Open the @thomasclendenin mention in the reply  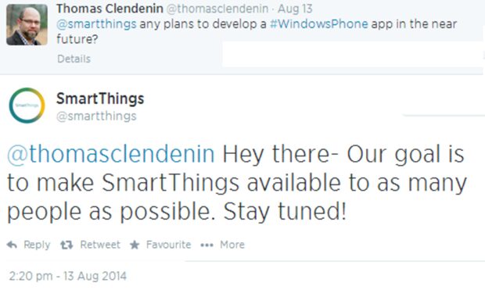111,154
